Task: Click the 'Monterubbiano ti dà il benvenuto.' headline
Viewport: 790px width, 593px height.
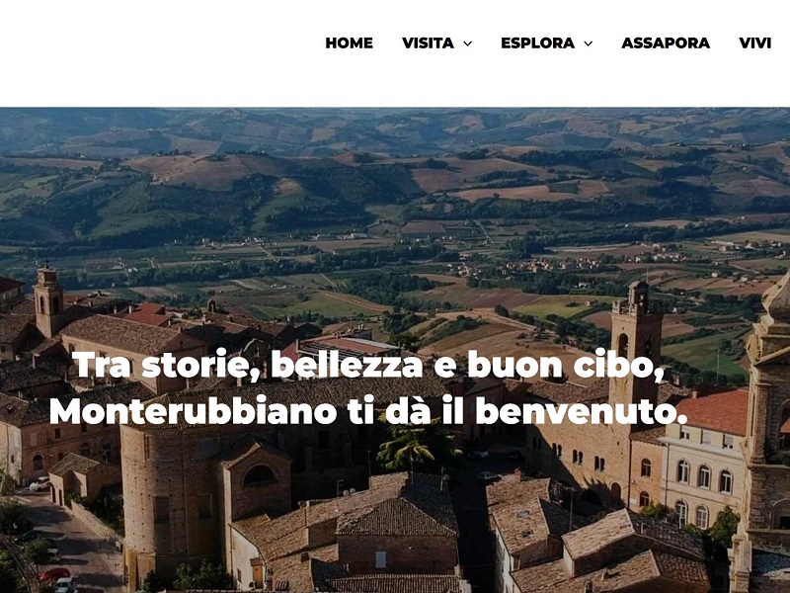Action: click(368, 410)
